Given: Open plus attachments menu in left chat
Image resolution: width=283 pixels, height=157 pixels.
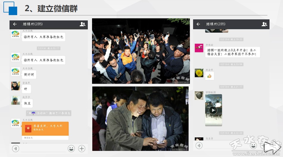Looking at the screenshot, I should (x=82, y=148).
